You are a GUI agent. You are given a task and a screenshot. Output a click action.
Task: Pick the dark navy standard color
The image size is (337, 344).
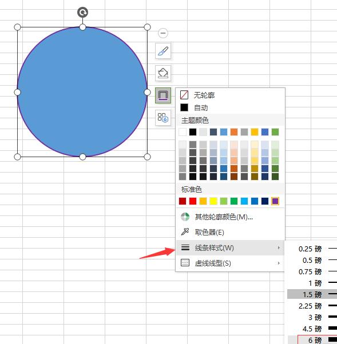coord(265,201)
